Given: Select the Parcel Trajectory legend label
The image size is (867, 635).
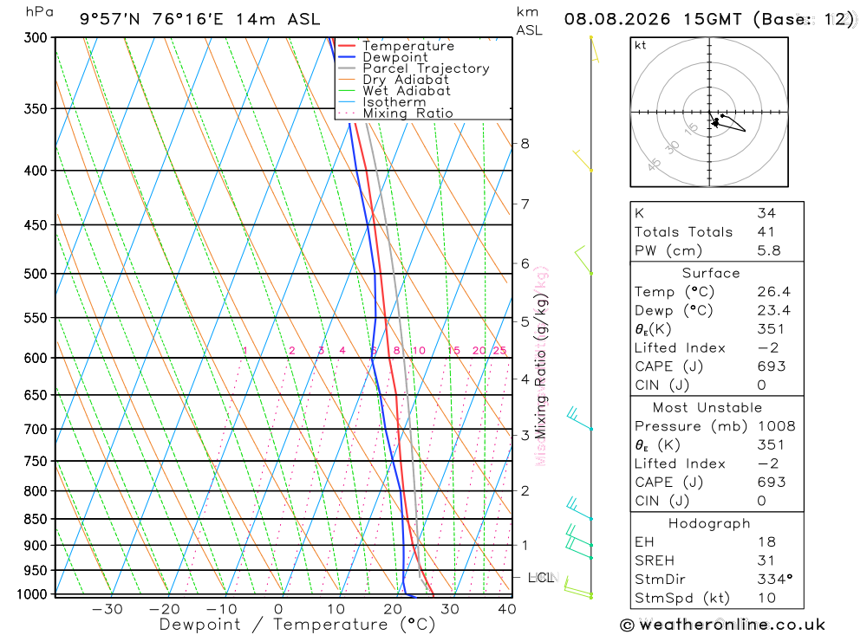Looking at the screenshot, I should tap(426, 68).
